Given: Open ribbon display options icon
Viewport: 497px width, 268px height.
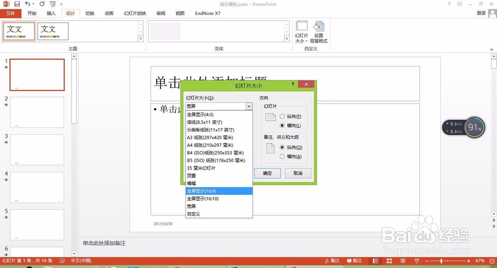Looking at the screenshot, I should tap(460, 4).
